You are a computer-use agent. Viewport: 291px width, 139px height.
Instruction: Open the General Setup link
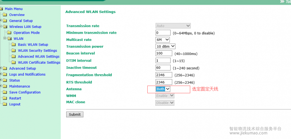pos(21,21)
